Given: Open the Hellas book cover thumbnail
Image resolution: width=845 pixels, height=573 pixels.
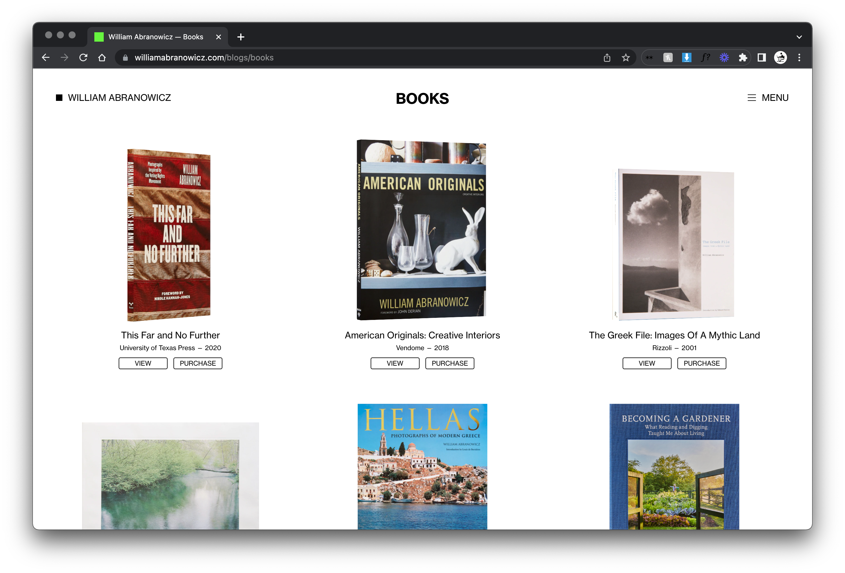Looking at the screenshot, I should (422, 466).
